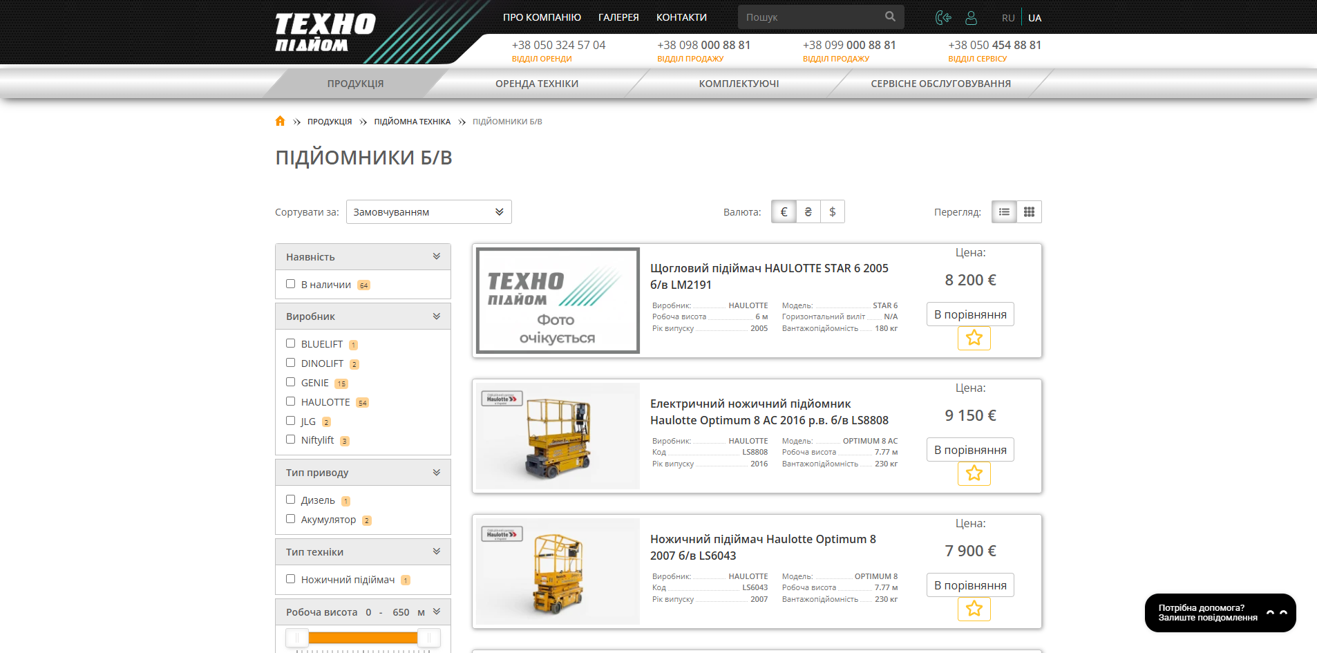Check the DINOLIFT manufacturer filter
This screenshot has width=1317, height=653.
click(290, 363)
